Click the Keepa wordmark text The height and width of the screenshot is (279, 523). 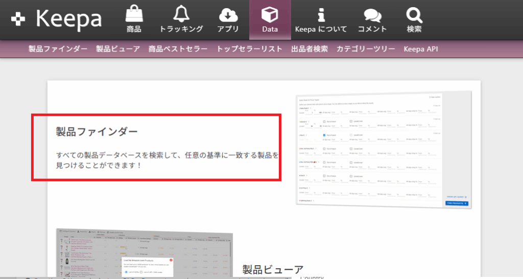[x=69, y=19]
